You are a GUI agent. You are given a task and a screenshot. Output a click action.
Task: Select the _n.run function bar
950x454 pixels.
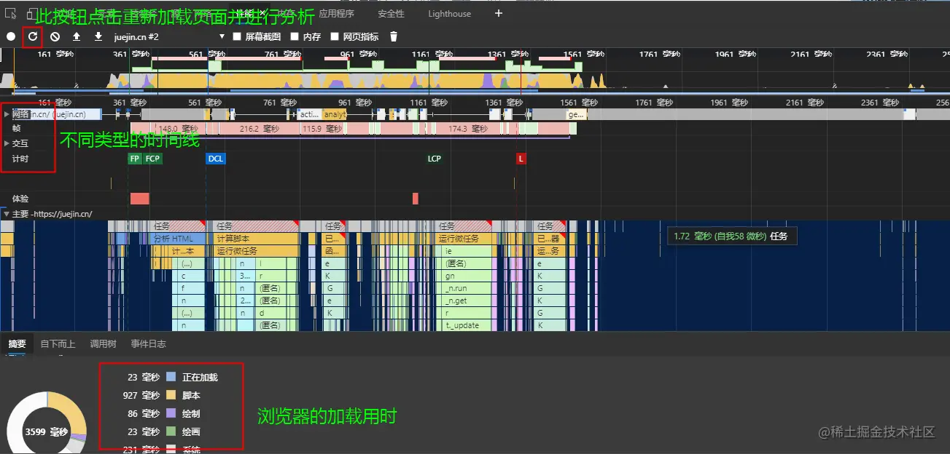pyautogui.click(x=466, y=288)
